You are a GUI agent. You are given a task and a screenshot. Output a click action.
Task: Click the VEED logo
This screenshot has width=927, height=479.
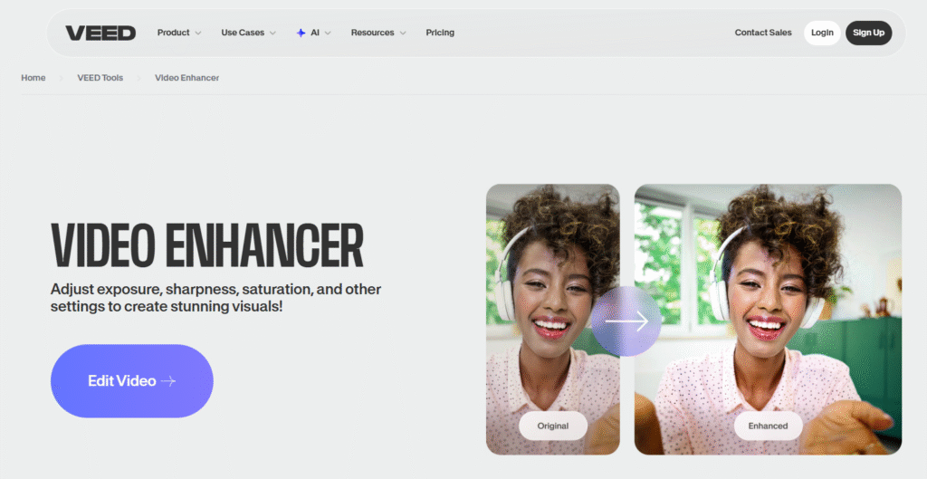coord(100,34)
